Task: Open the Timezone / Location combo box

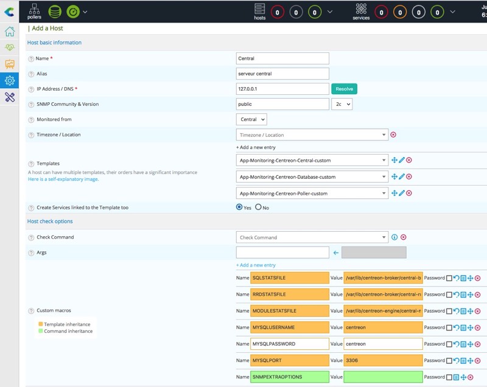Action: point(312,135)
